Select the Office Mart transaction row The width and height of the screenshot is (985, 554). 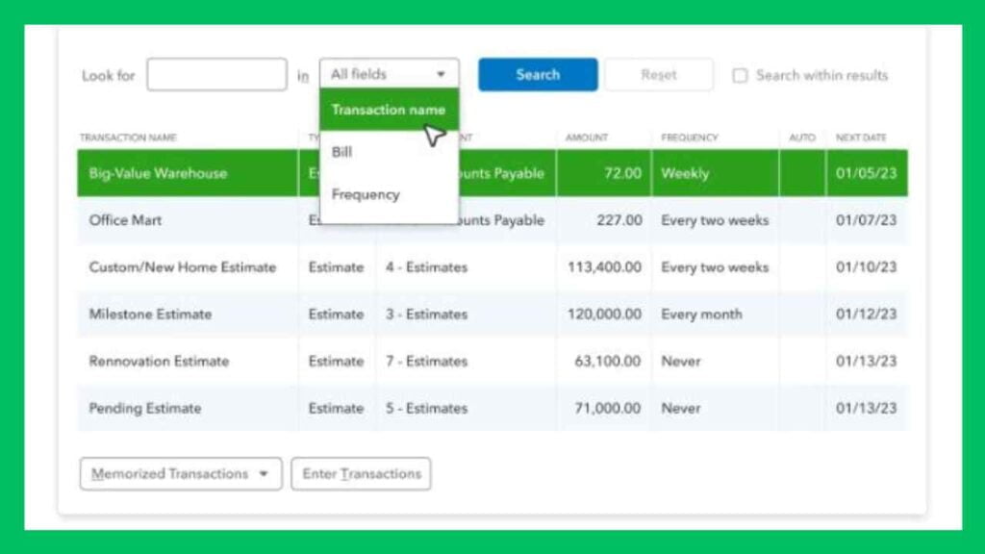[126, 220]
